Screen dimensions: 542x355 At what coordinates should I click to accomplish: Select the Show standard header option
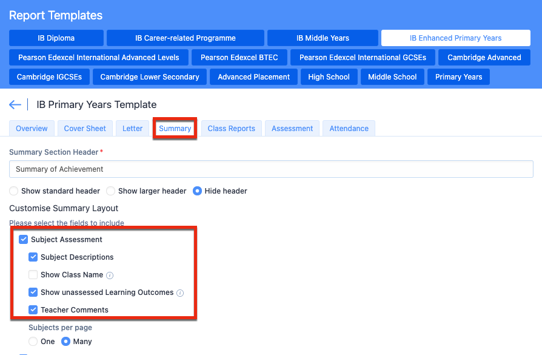click(x=14, y=191)
